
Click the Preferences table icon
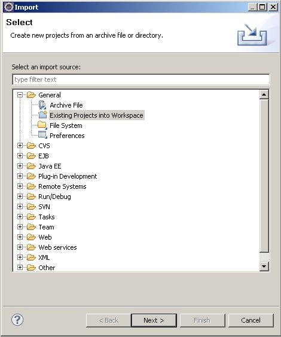pyautogui.click(x=42, y=135)
